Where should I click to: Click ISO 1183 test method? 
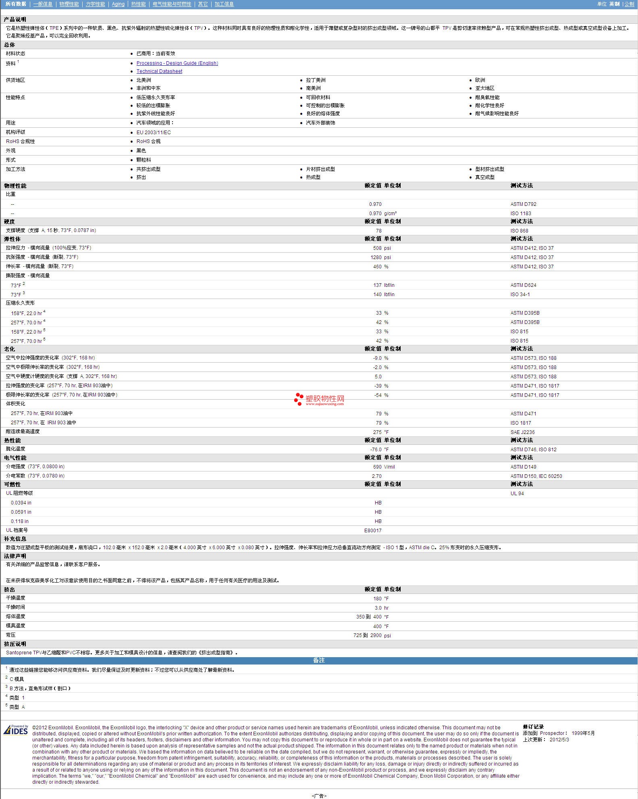point(520,214)
